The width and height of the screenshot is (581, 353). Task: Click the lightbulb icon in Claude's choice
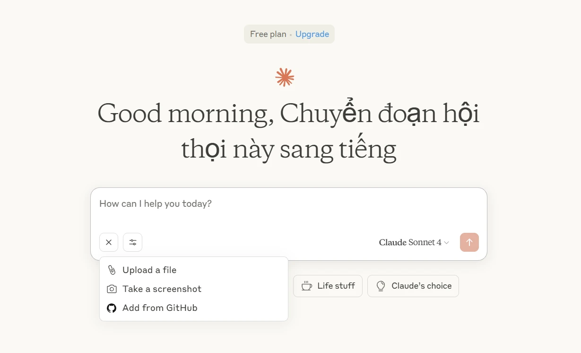click(x=381, y=286)
